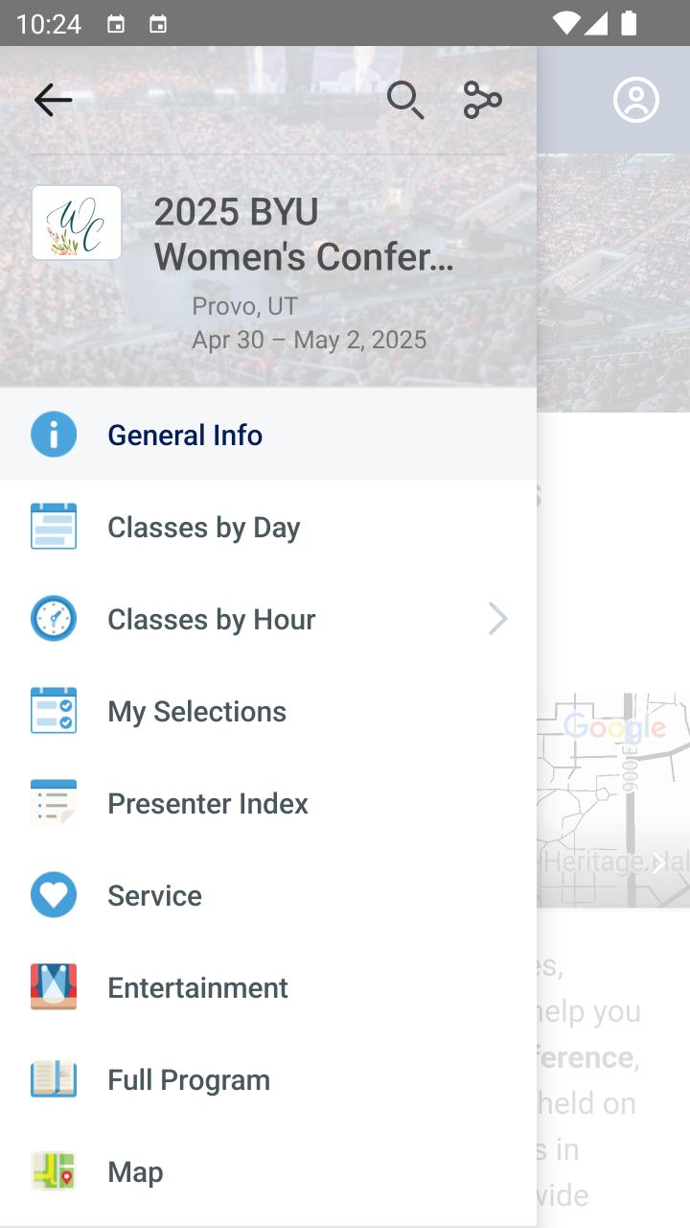Open Full Program menu item
This screenshot has height=1228, width=690.
(268, 1079)
